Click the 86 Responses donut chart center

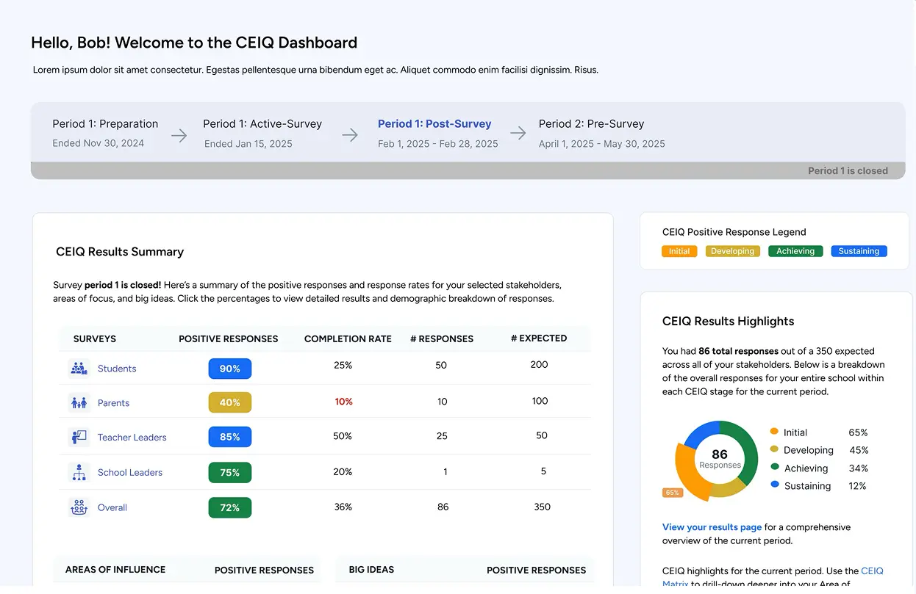719,460
